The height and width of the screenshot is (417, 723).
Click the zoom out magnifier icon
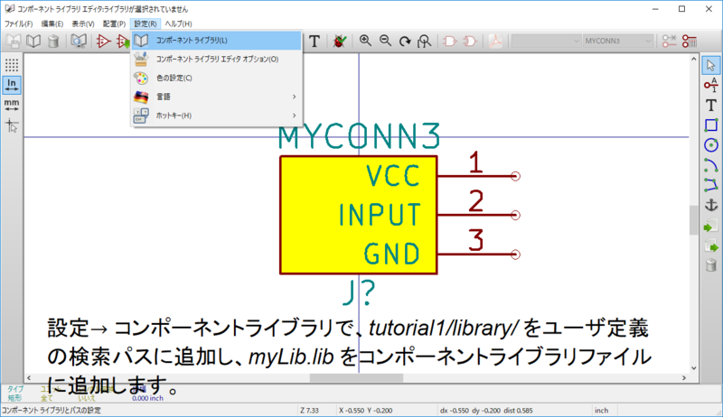pos(385,41)
